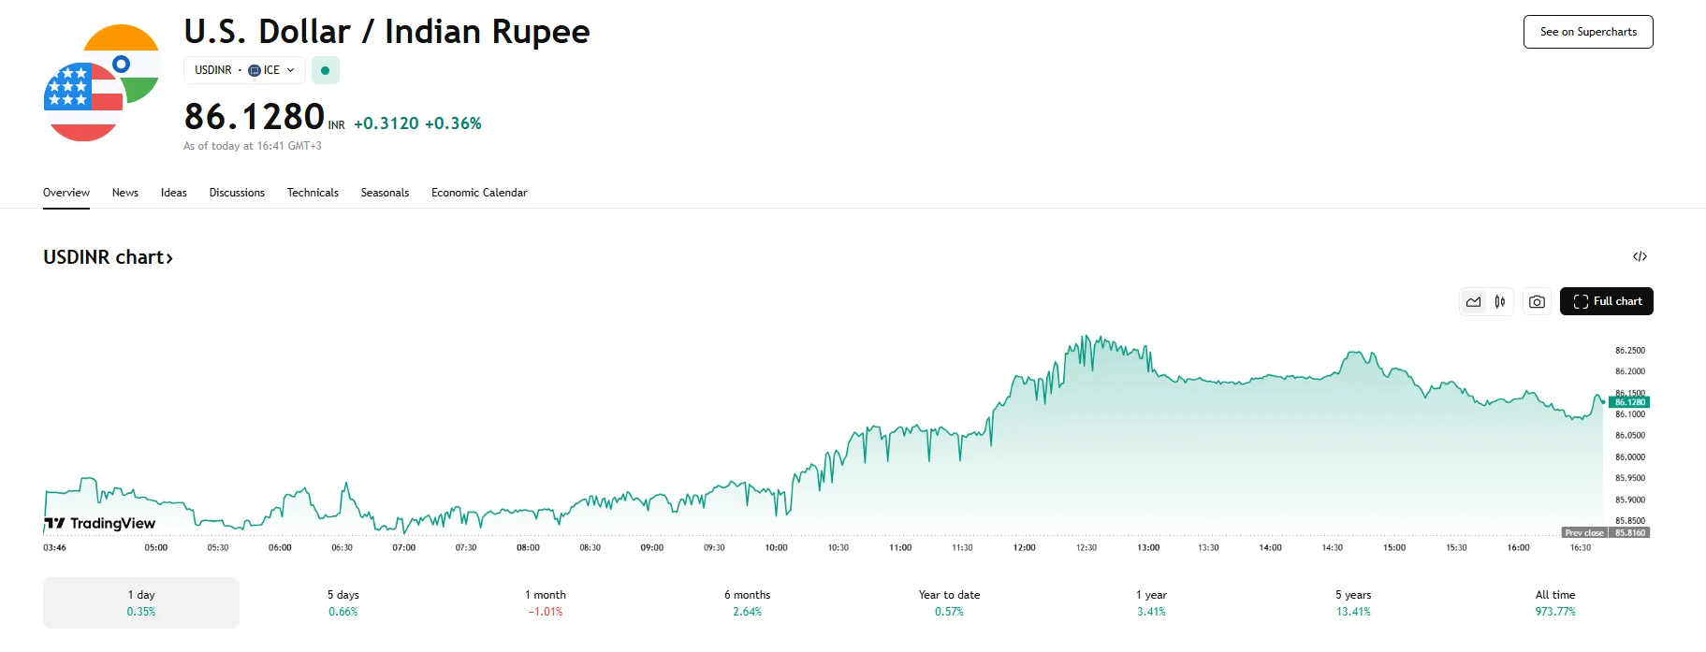This screenshot has height=652, width=1706.
Task: Select the All time range
Action: [1554, 602]
